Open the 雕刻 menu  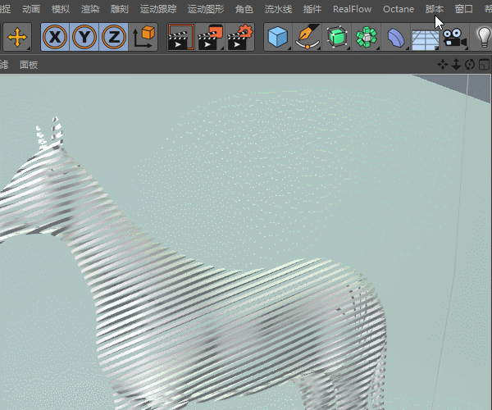(120, 9)
